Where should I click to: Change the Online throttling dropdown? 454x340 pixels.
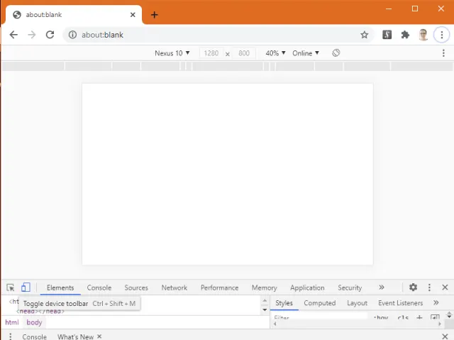point(306,53)
